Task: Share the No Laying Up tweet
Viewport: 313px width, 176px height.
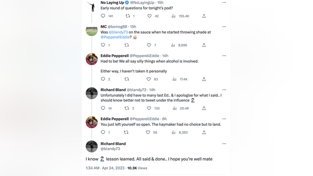Action: coord(204,16)
